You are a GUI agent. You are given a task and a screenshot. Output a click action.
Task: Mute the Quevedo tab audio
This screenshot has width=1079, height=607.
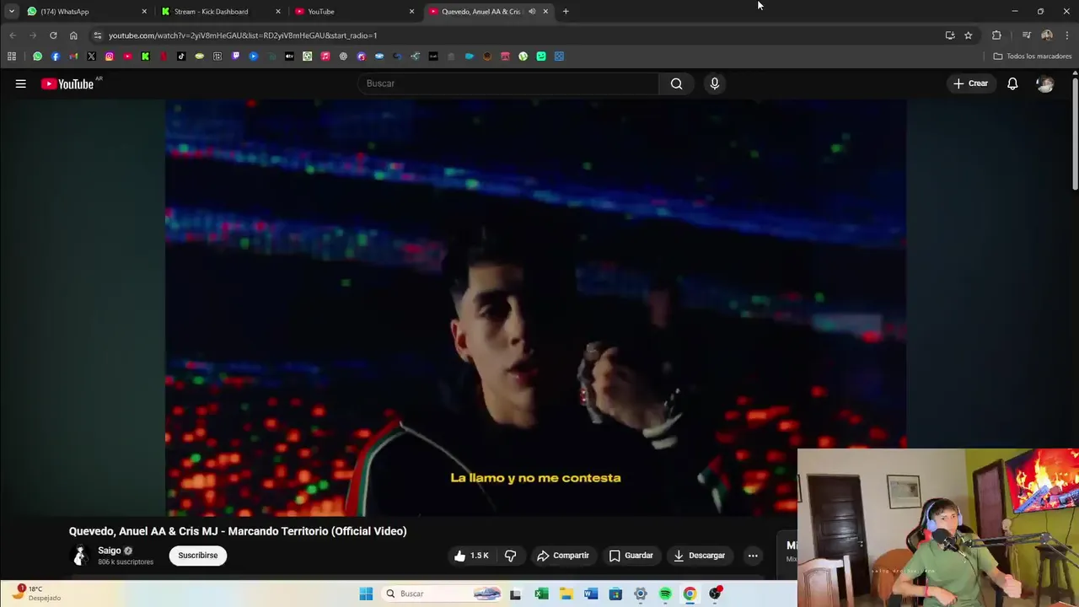[x=532, y=12]
